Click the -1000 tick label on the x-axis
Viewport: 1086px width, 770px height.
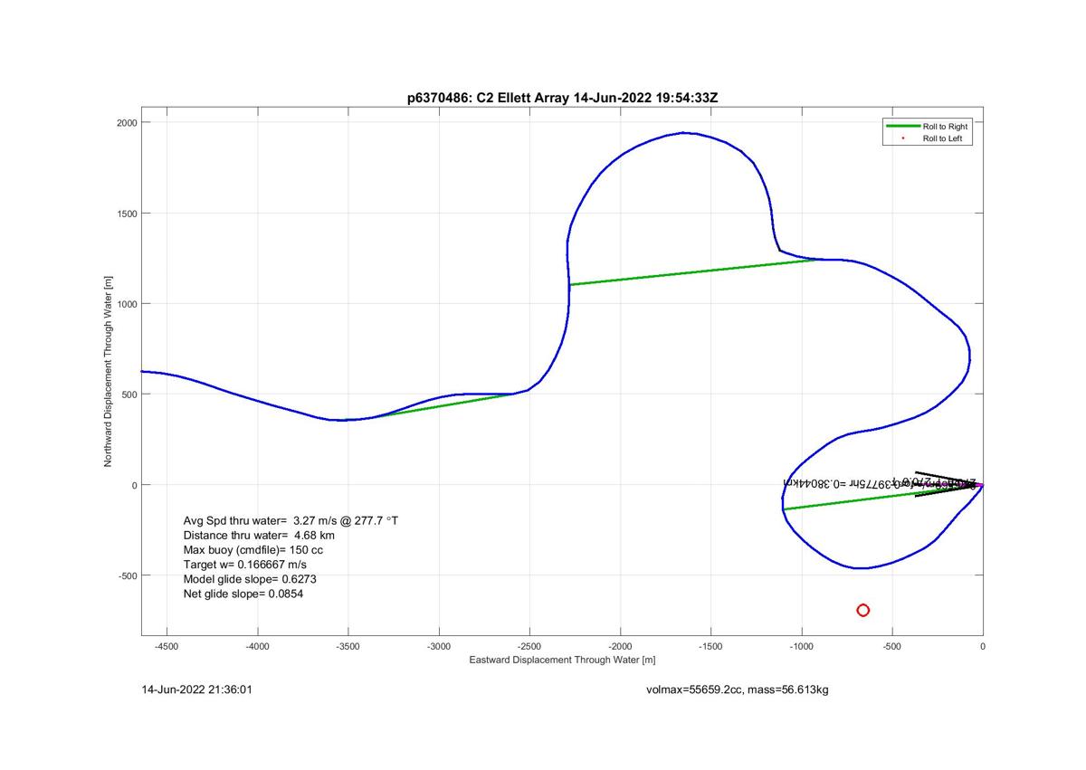coord(801,646)
